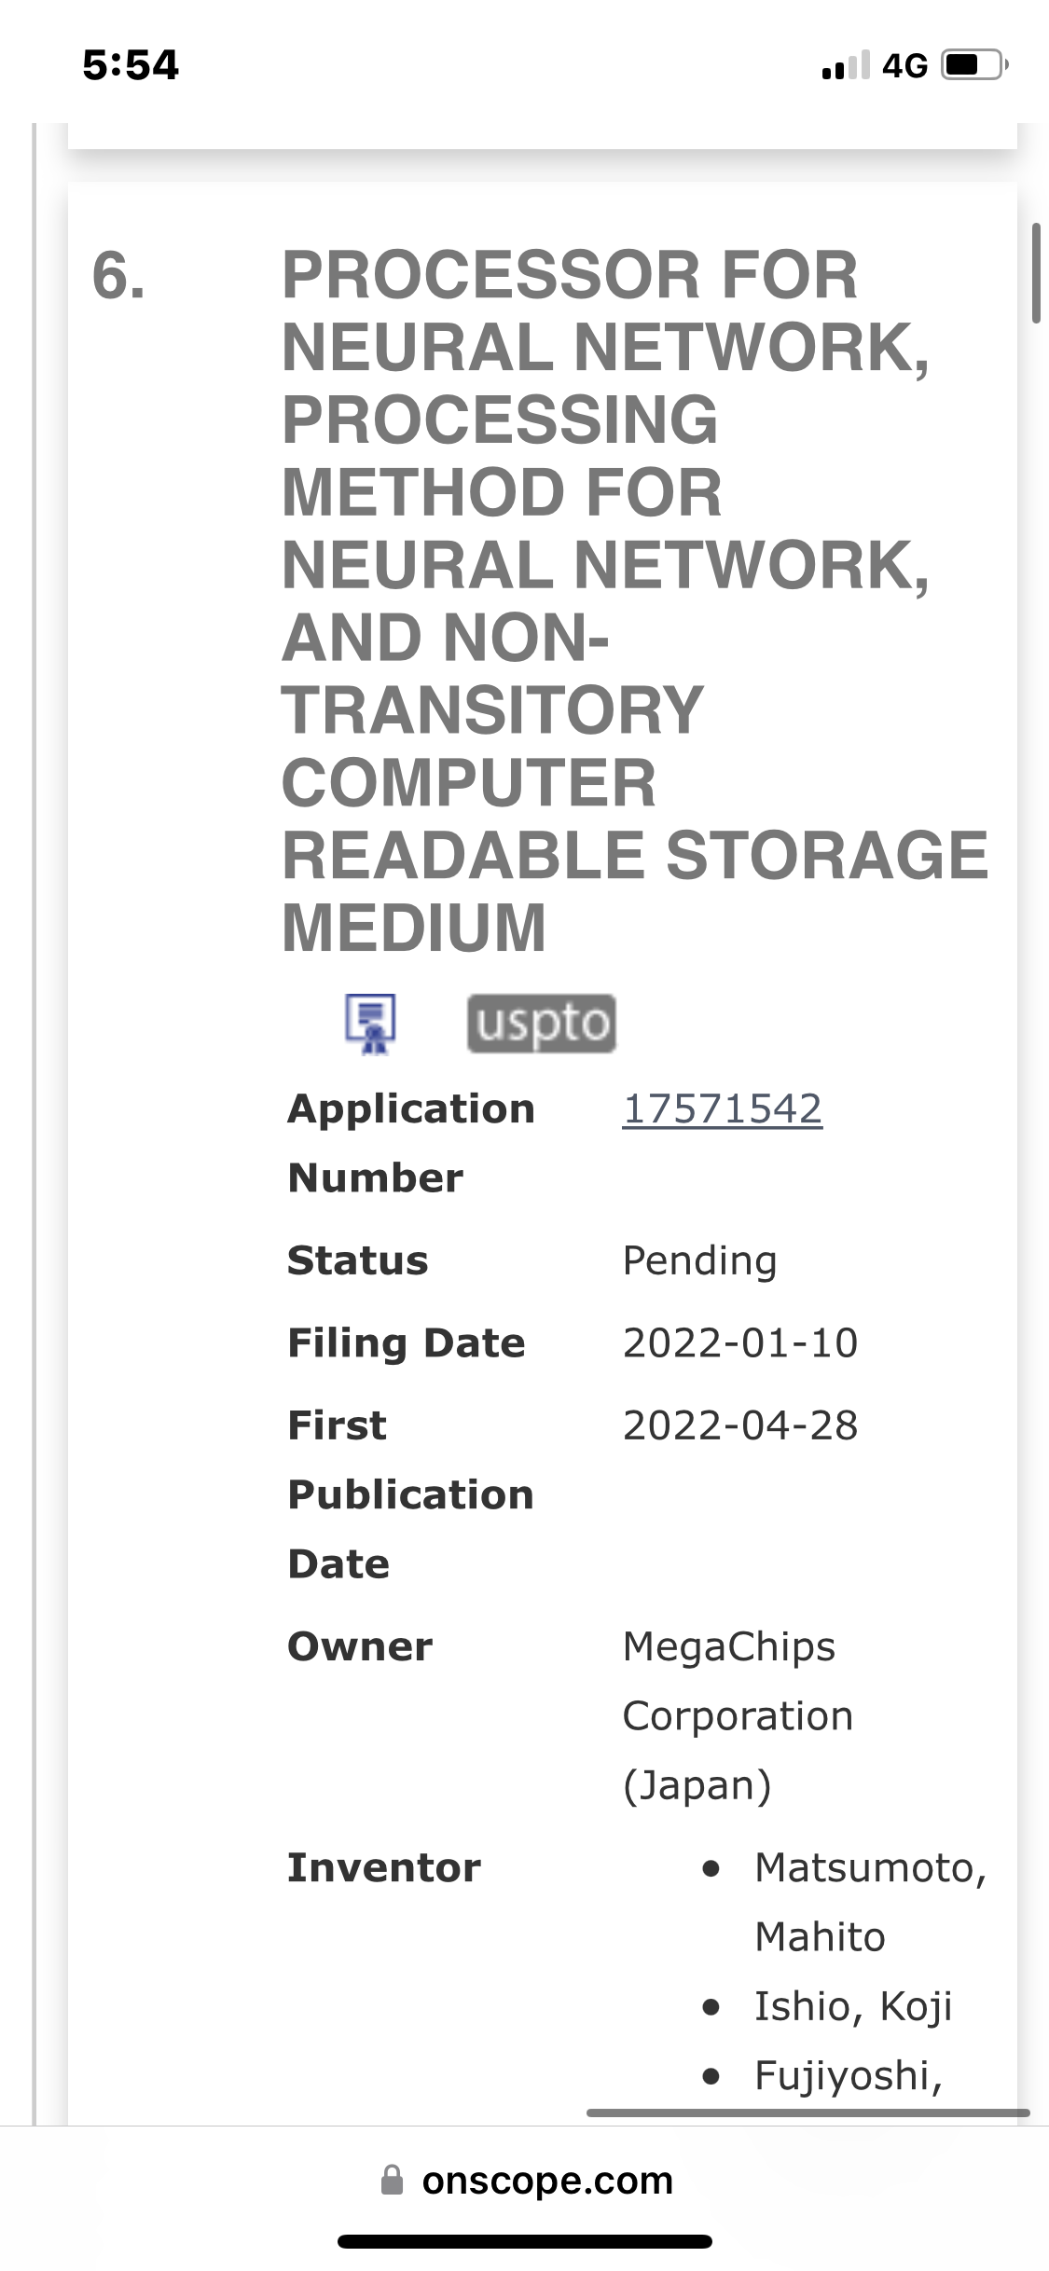Tap the home indicator bar

524,2241
